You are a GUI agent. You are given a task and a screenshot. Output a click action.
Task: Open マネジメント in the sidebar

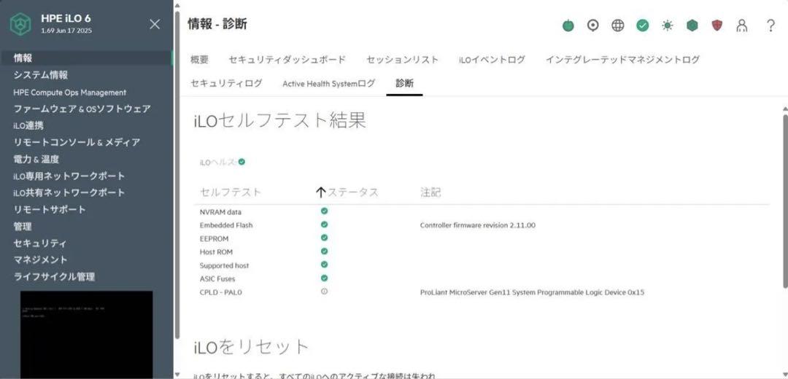point(40,259)
